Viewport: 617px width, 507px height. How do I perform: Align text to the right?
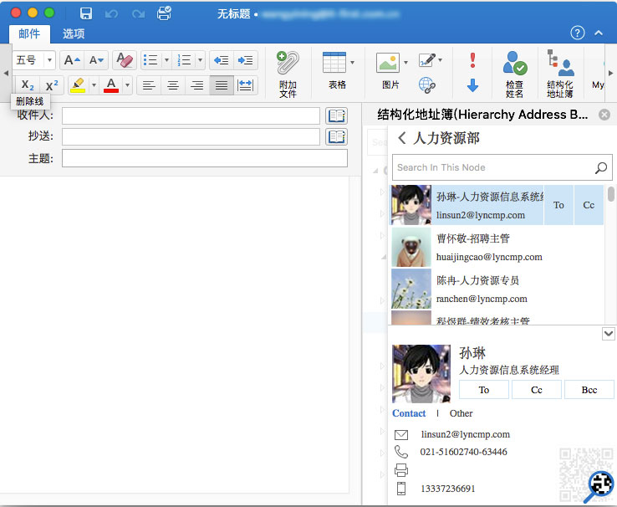tap(197, 85)
